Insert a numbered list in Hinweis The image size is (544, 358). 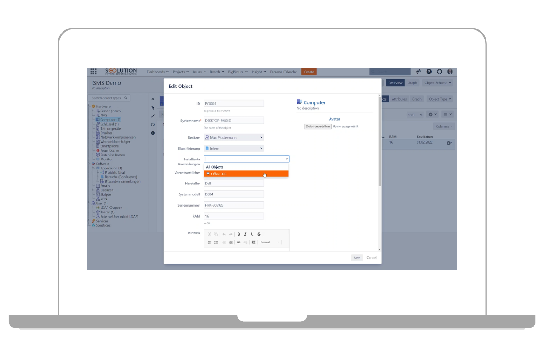209,242
